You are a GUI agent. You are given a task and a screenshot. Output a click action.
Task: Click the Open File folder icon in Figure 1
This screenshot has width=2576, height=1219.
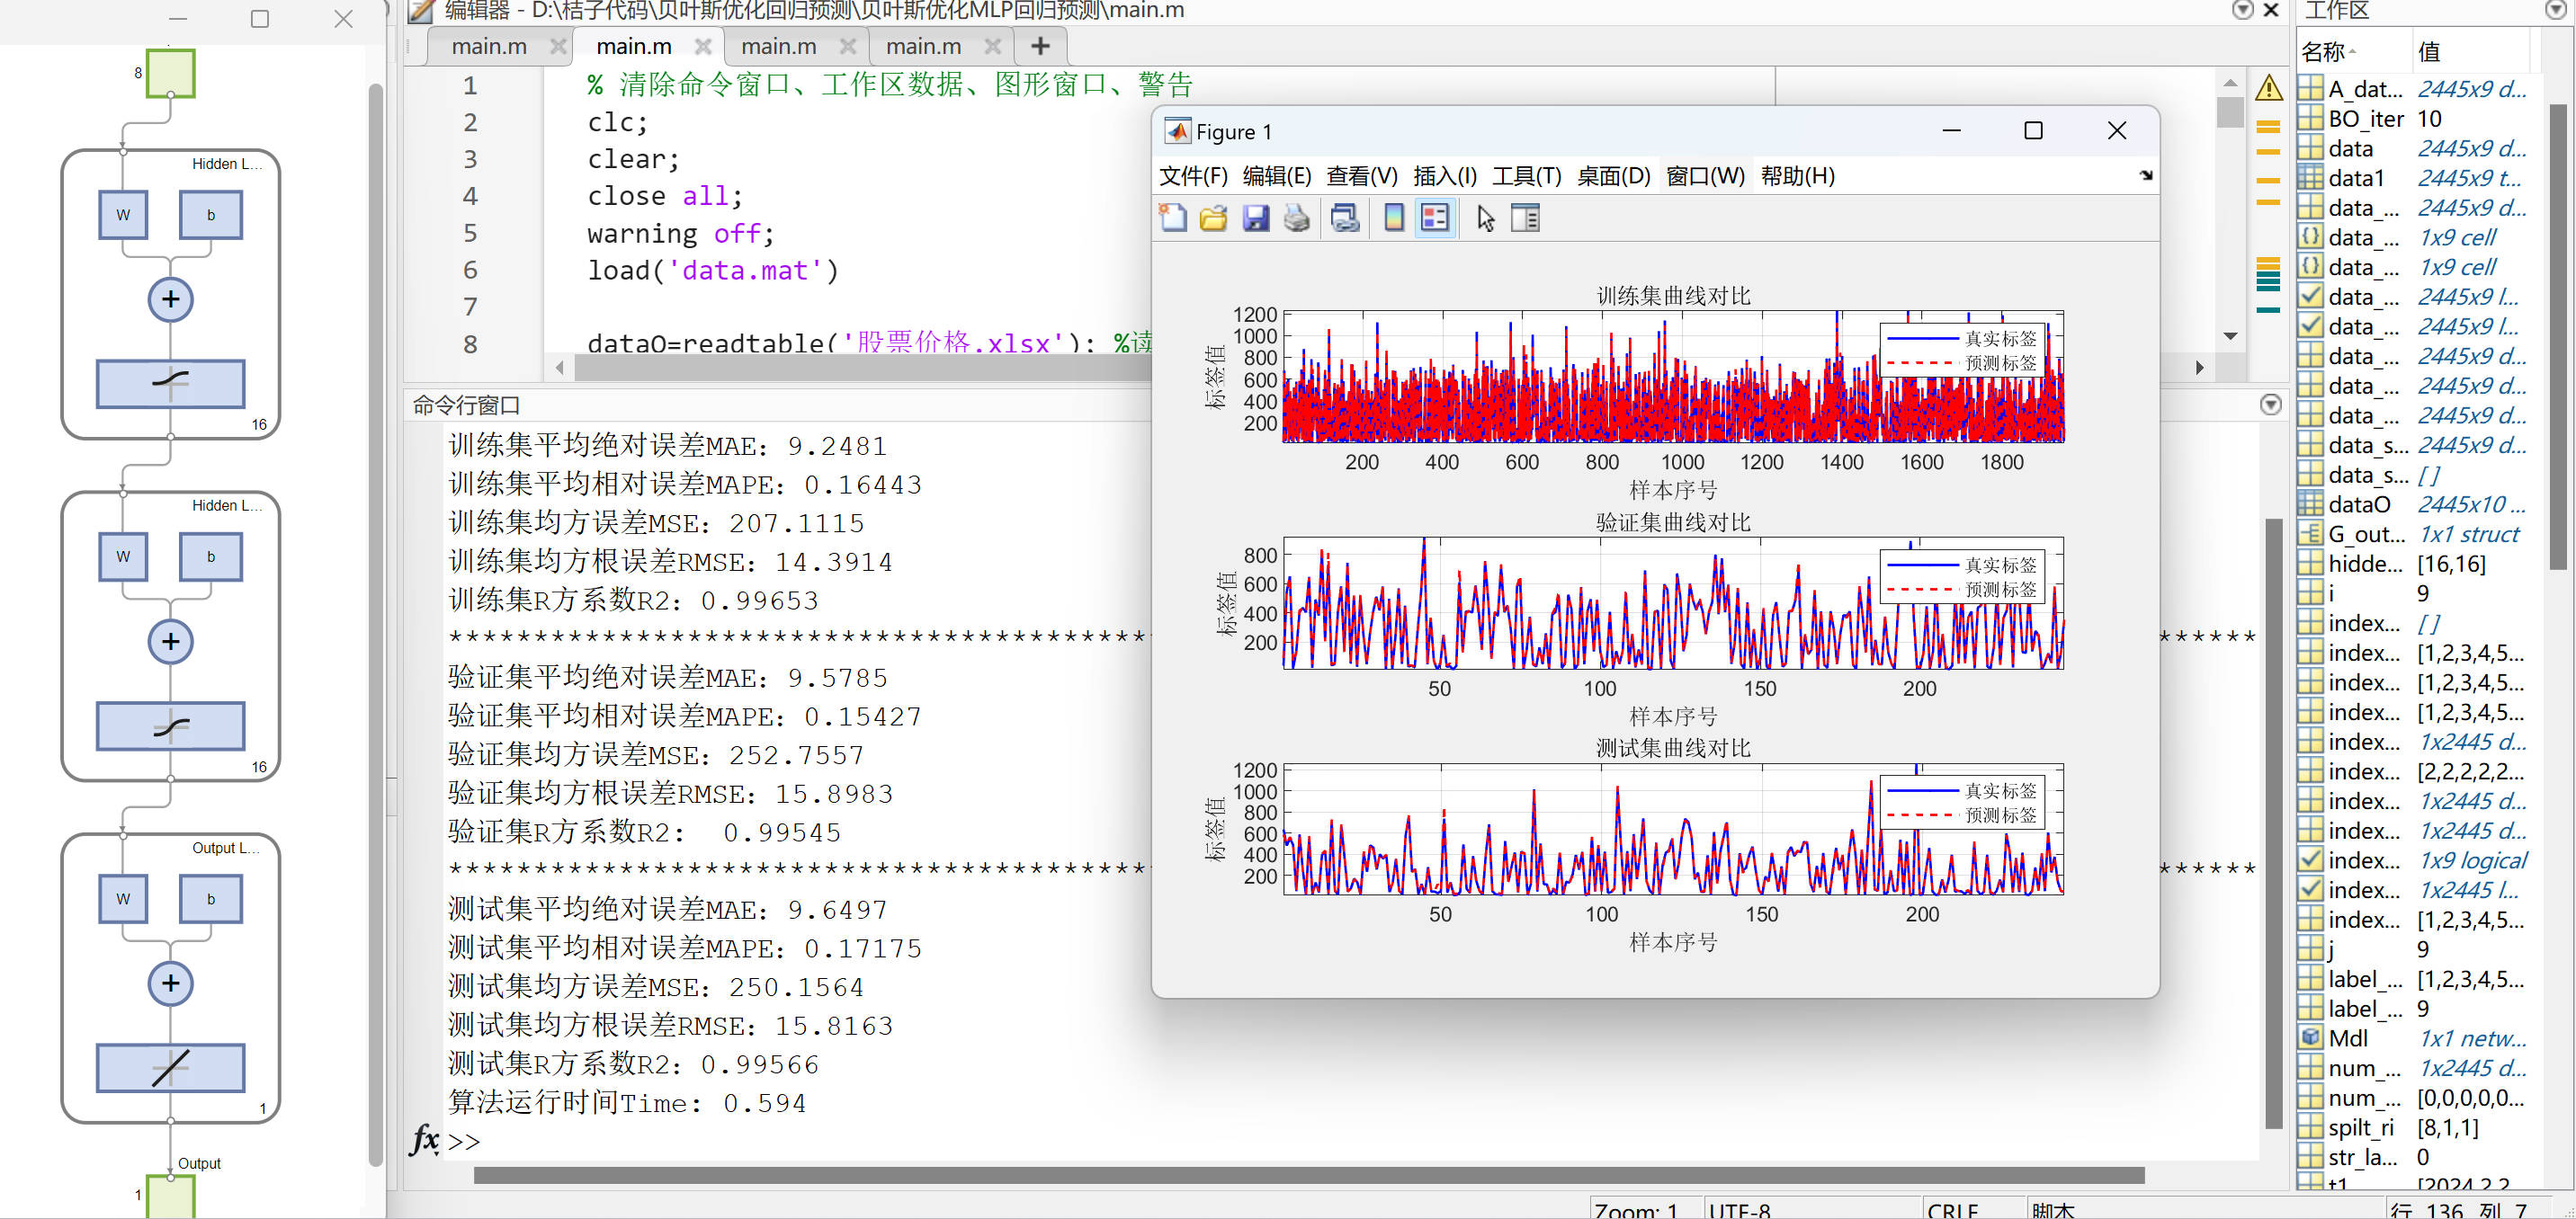1213,218
